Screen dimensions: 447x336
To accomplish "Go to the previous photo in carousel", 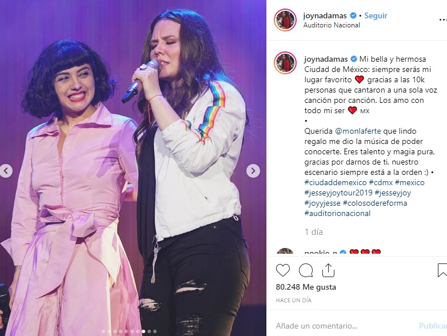I will click(x=6, y=171).
